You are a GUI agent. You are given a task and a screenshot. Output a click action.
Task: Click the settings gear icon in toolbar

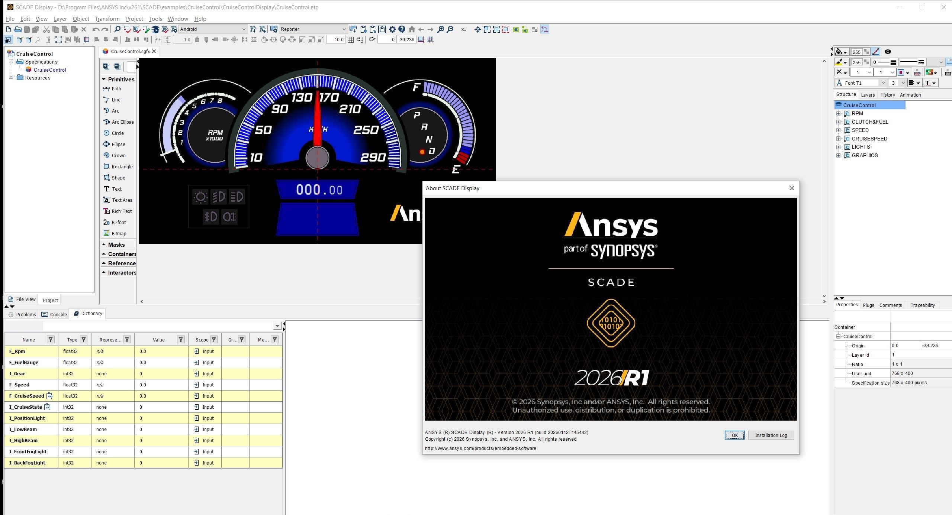[x=392, y=29]
